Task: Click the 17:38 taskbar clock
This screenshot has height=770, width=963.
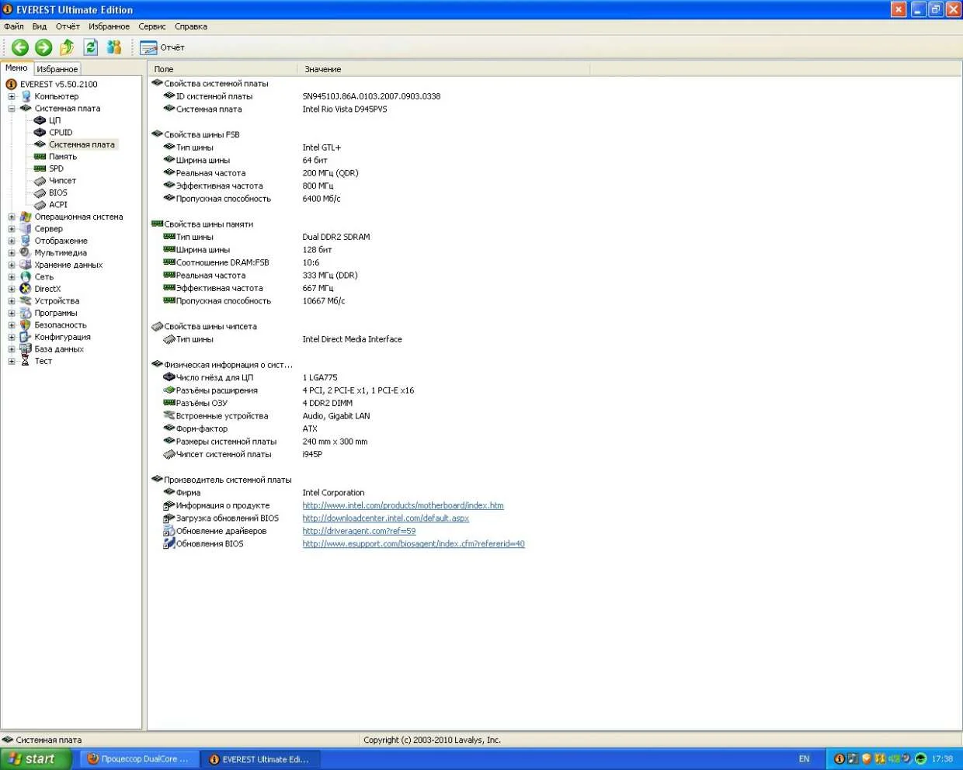Action: pos(942,759)
